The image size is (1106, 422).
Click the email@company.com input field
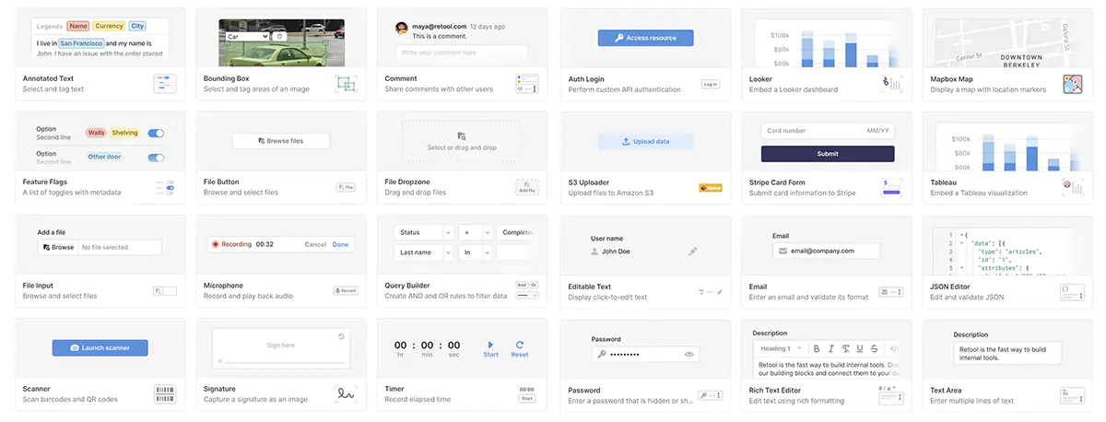[827, 251]
